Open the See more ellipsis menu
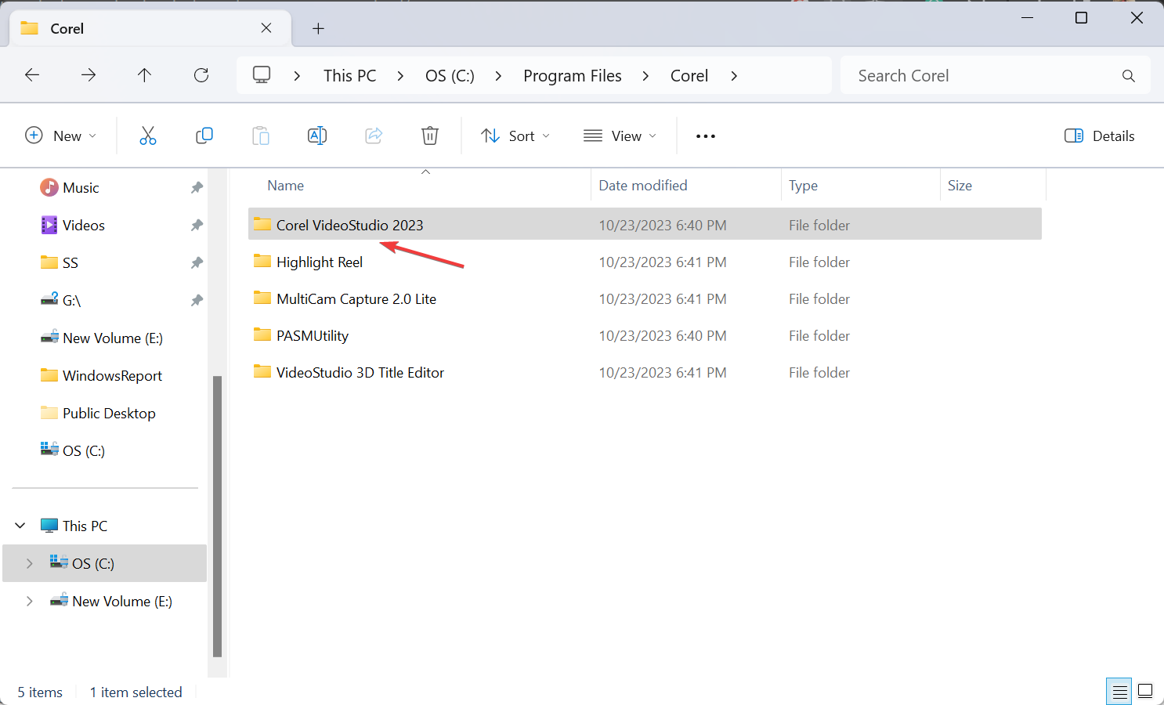 706,136
